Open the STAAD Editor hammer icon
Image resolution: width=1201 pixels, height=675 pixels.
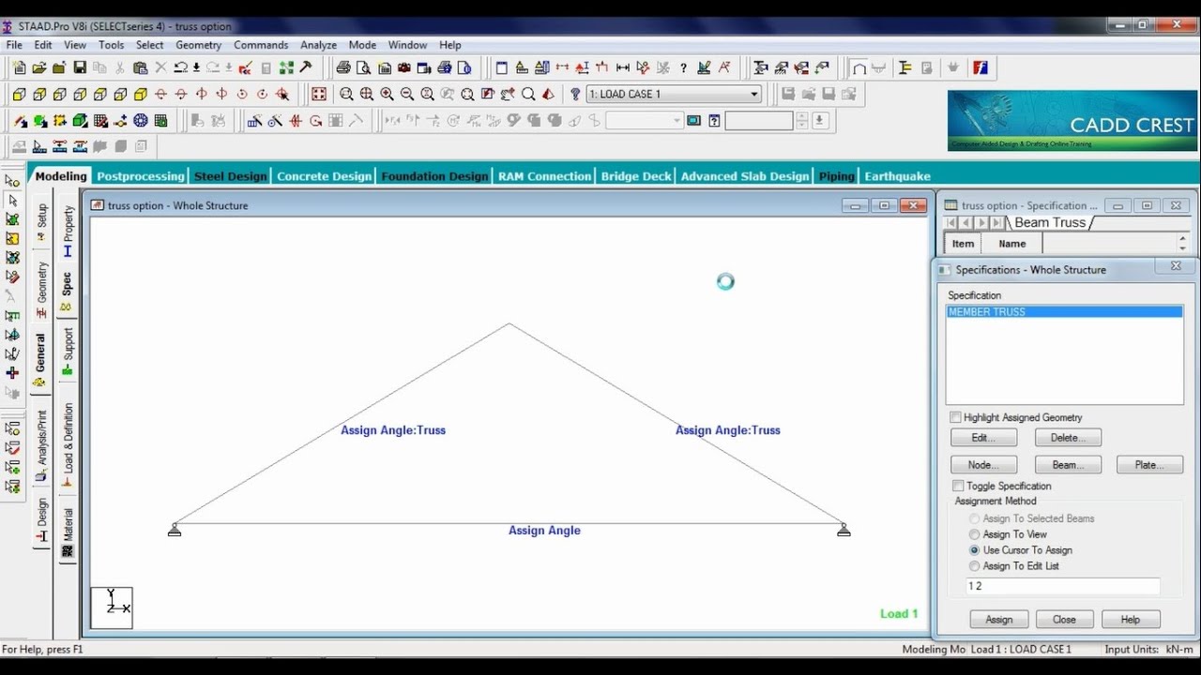click(x=306, y=67)
